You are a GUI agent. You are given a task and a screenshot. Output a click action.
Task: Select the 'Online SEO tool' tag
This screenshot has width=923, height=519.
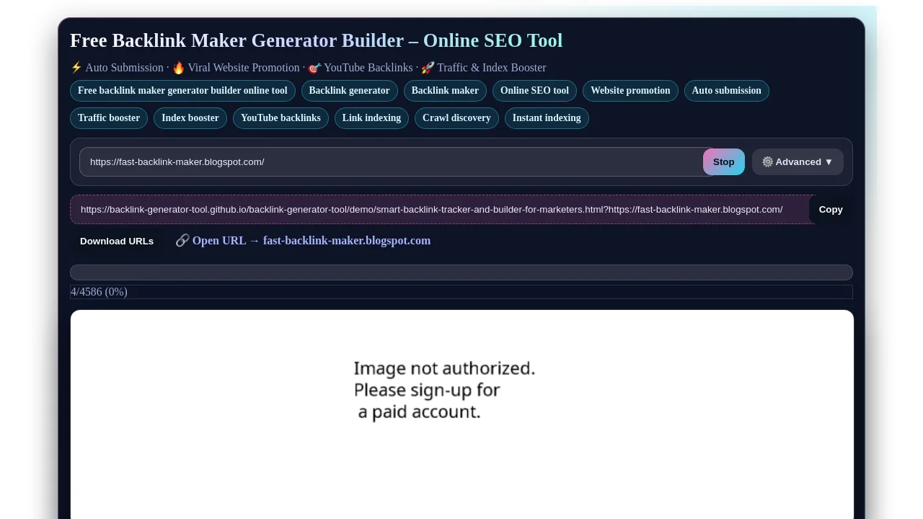(x=534, y=91)
